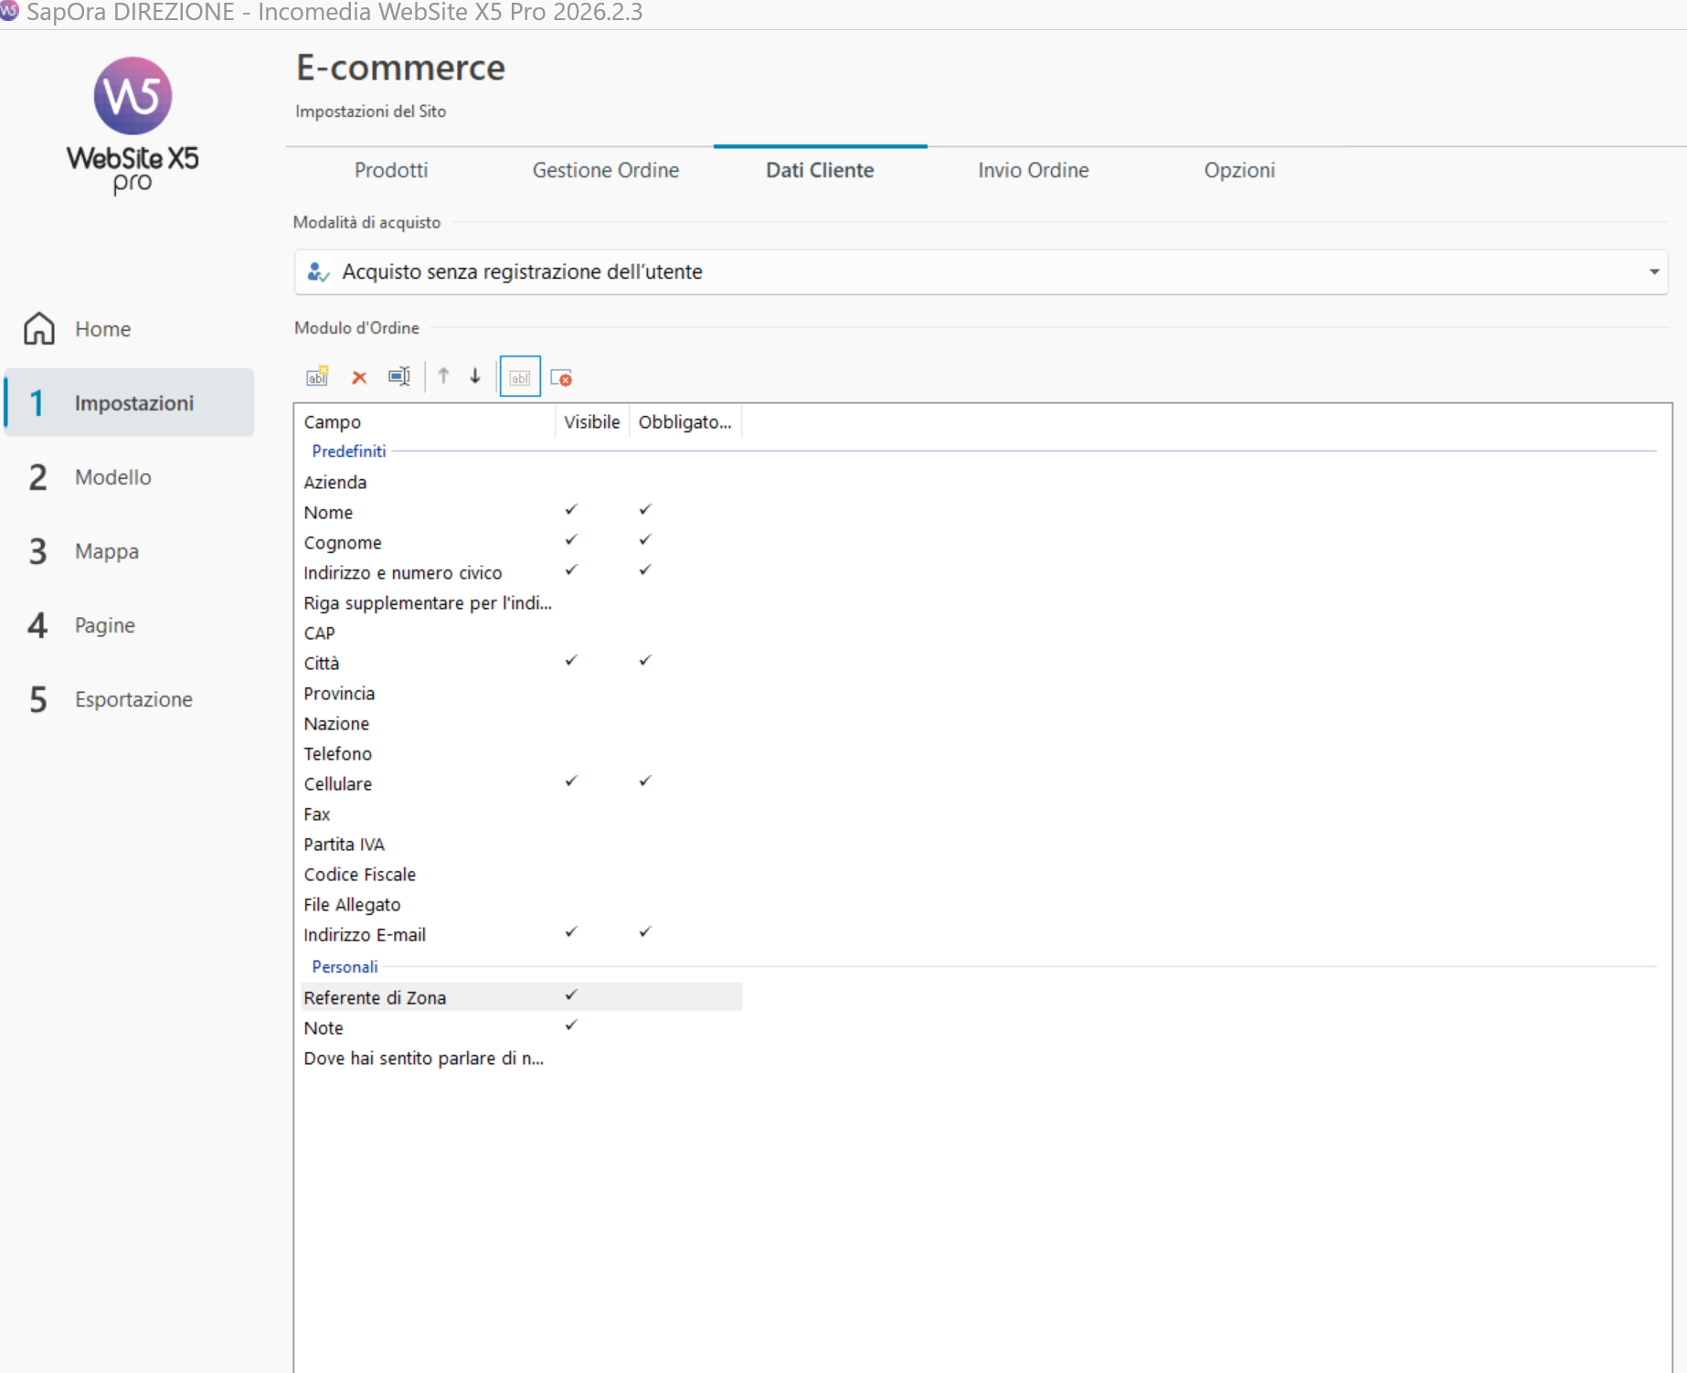The image size is (1687, 1373).
Task: Click the user icon in purchase mode box
Action: [318, 271]
